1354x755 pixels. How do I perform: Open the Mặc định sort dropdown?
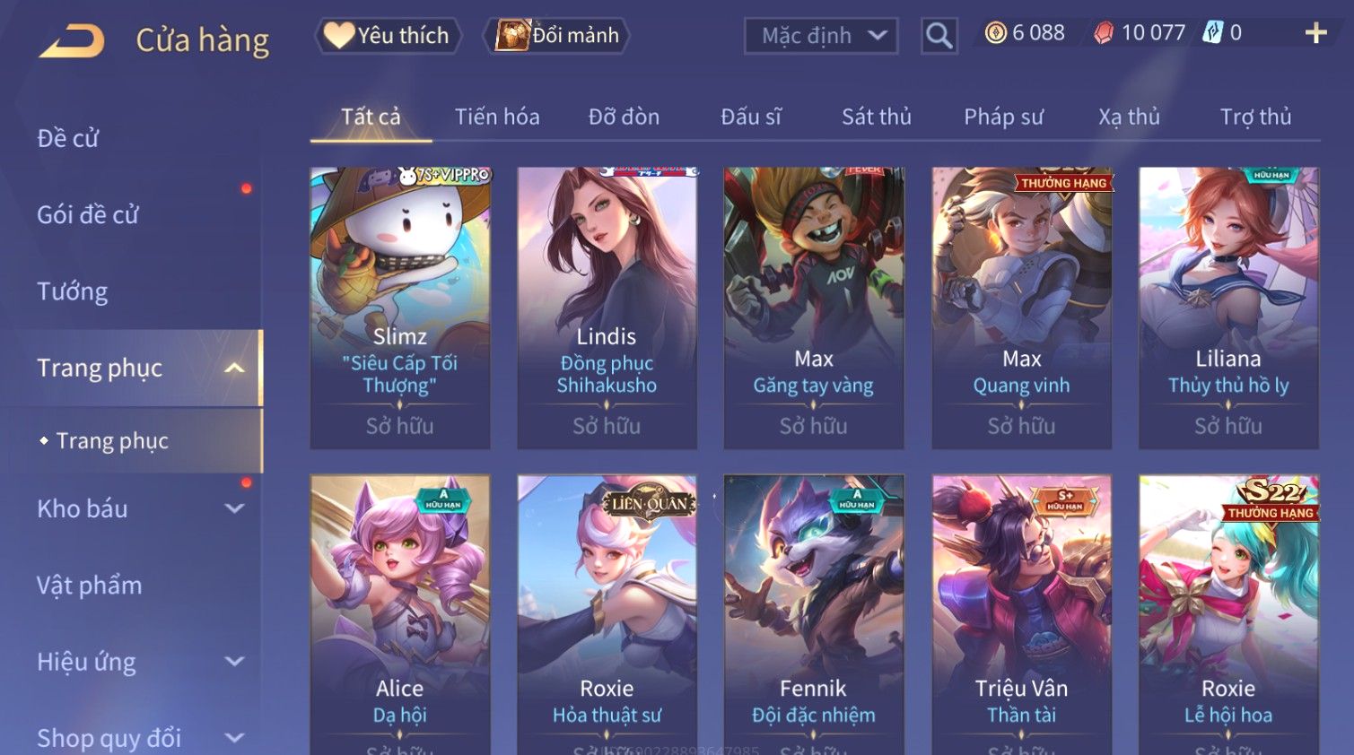pyautogui.click(x=821, y=36)
